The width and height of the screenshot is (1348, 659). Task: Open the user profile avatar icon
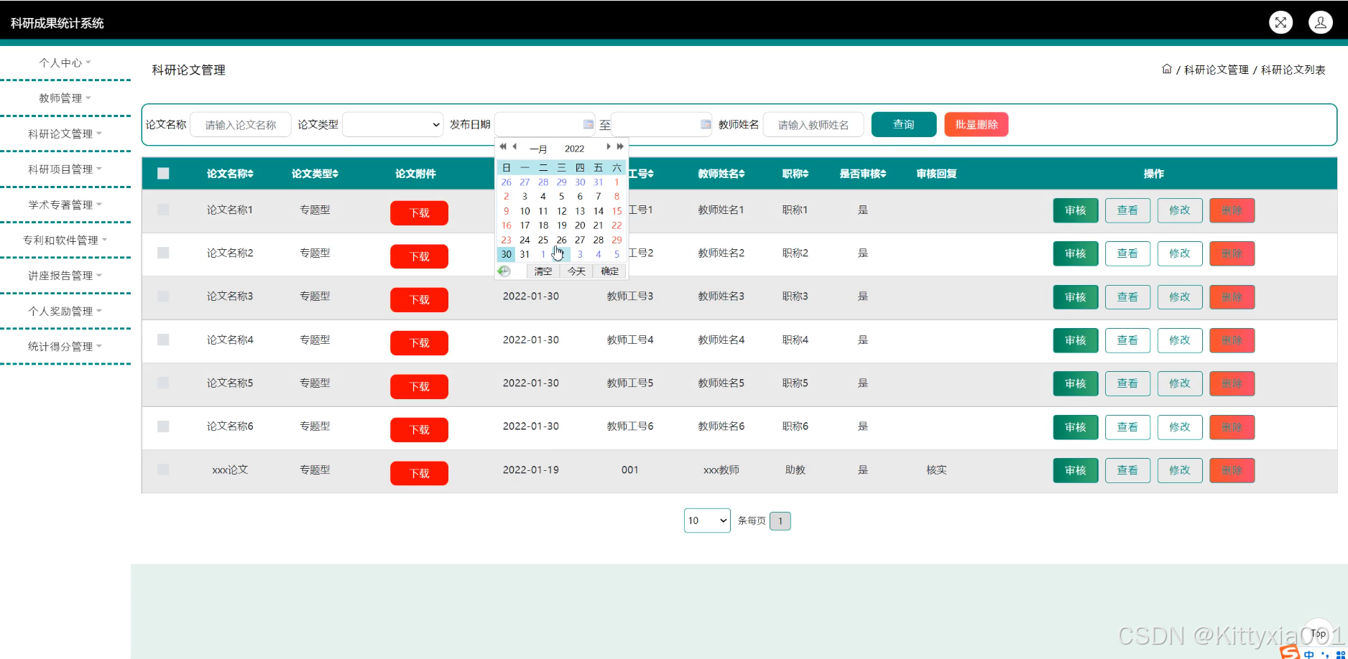tap(1320, 23)
